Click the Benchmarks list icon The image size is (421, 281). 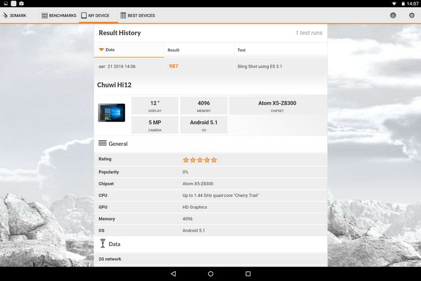44,16
